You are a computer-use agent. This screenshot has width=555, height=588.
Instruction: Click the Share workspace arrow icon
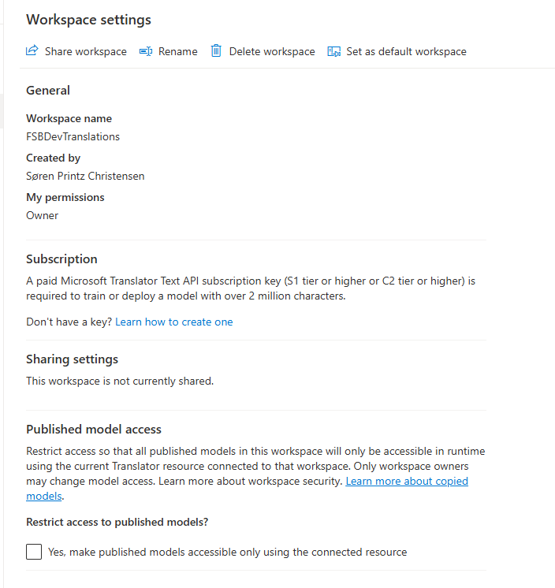pyautogui.click(x=32, y=50)
